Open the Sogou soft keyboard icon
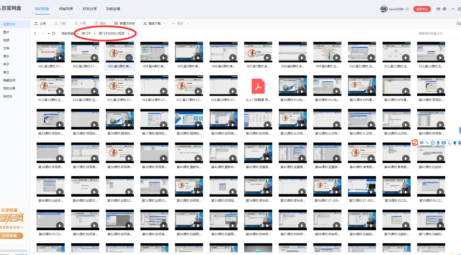Screen dimensions: 461x255 pos(444,143)
